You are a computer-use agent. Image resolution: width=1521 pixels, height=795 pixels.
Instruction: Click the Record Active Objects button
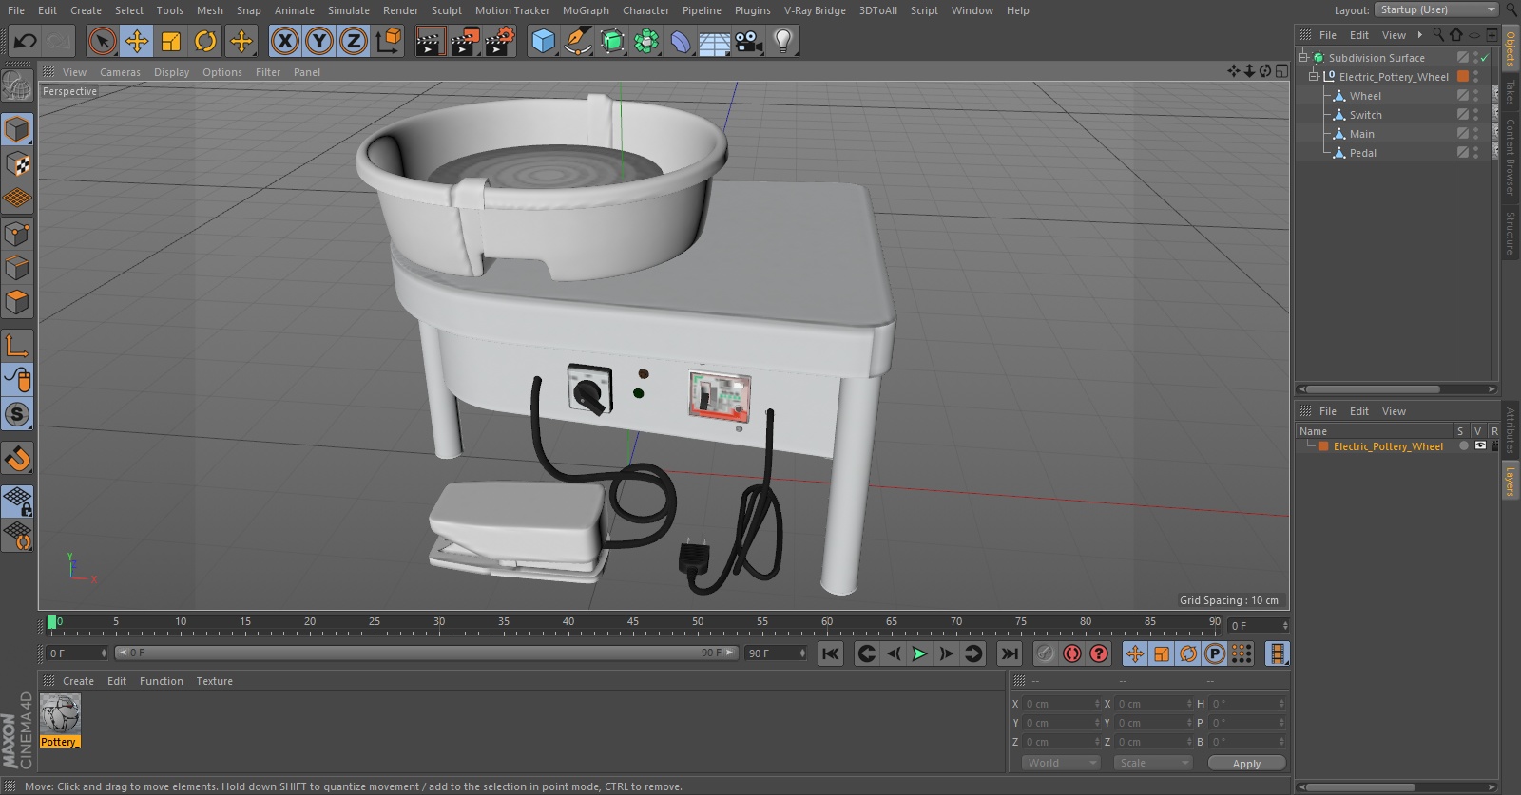[x=1045, y=653]
